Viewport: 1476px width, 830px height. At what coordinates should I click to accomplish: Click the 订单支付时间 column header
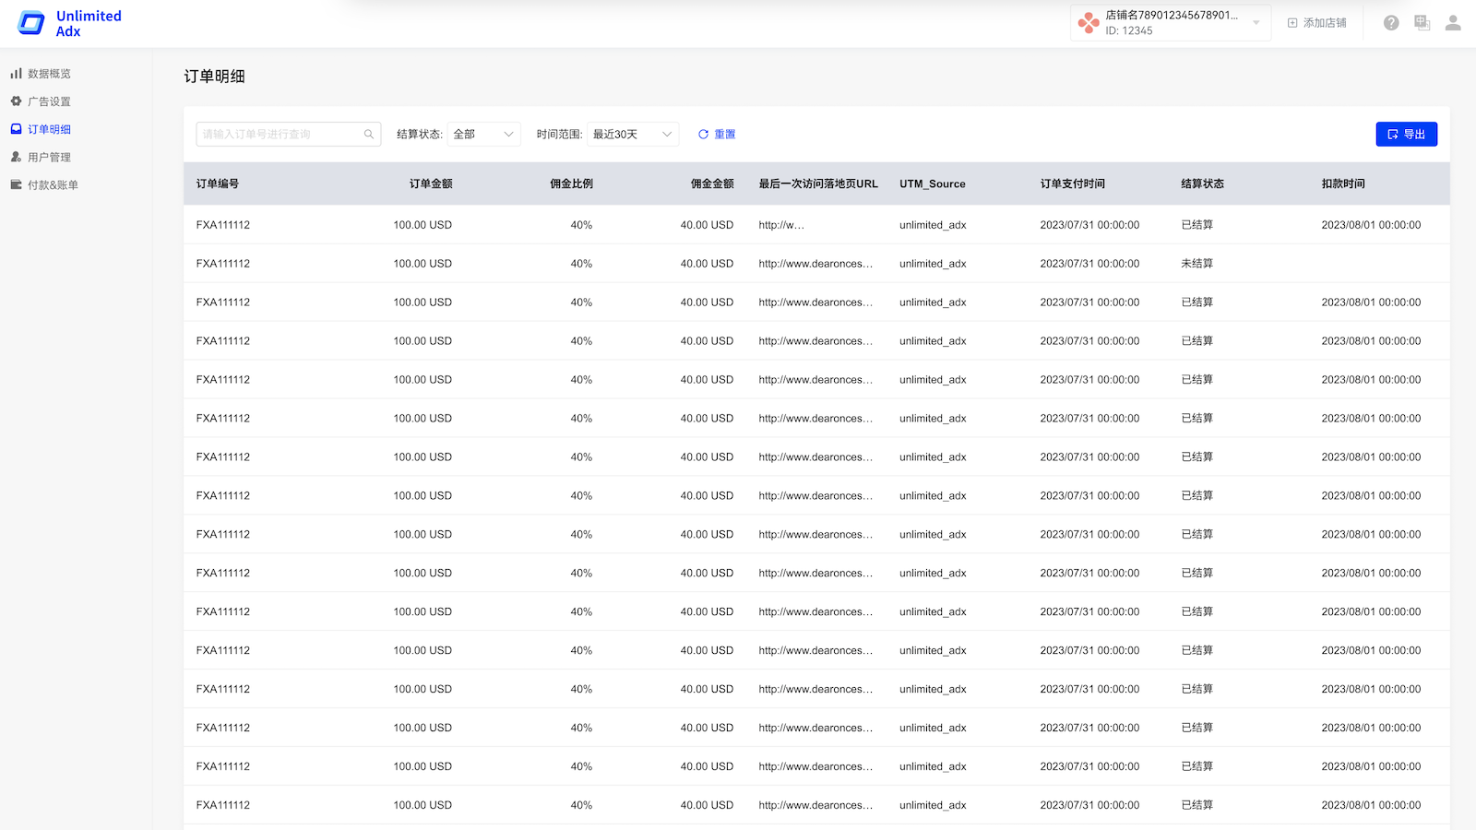pyautogui.click(x=1073, y=184)
